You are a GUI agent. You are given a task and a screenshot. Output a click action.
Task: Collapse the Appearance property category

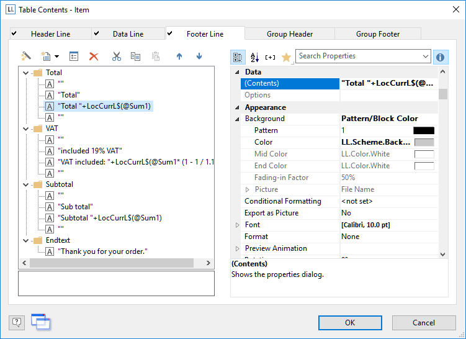pos(237,107)
